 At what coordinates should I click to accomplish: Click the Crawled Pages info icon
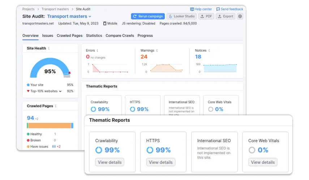56,106
